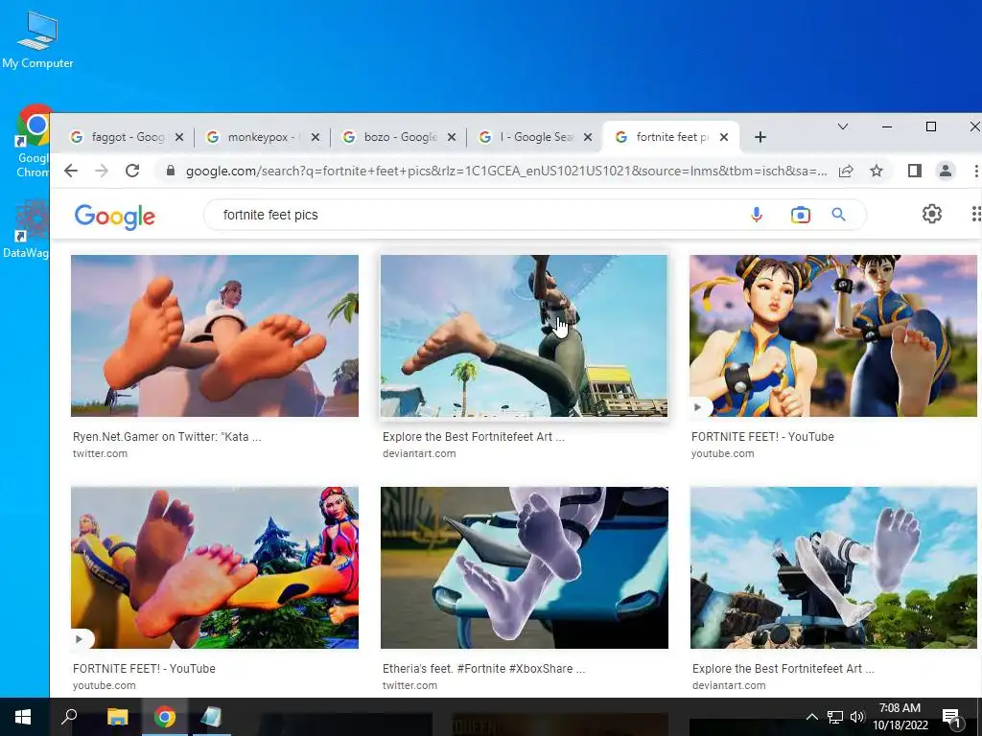Switch to the 'l - Google Search' tab
The width and height of the screenshot is (982, 736).
535,137
